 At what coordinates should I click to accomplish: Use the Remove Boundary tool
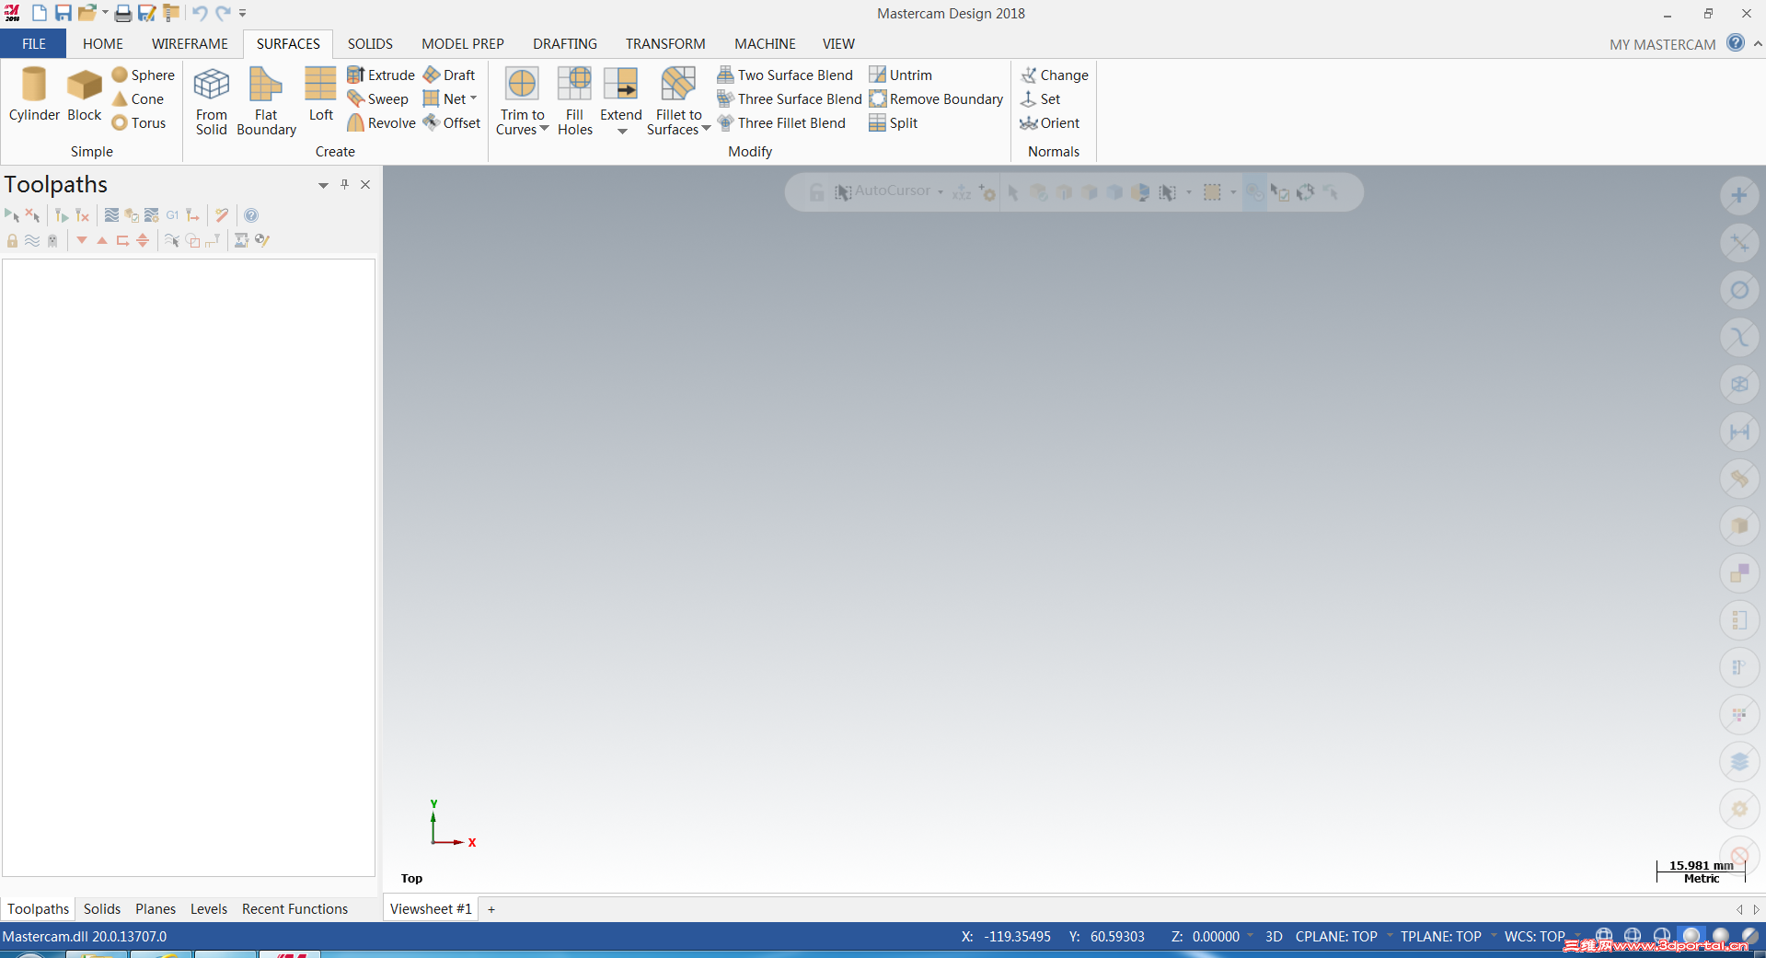tap(936, 98)
